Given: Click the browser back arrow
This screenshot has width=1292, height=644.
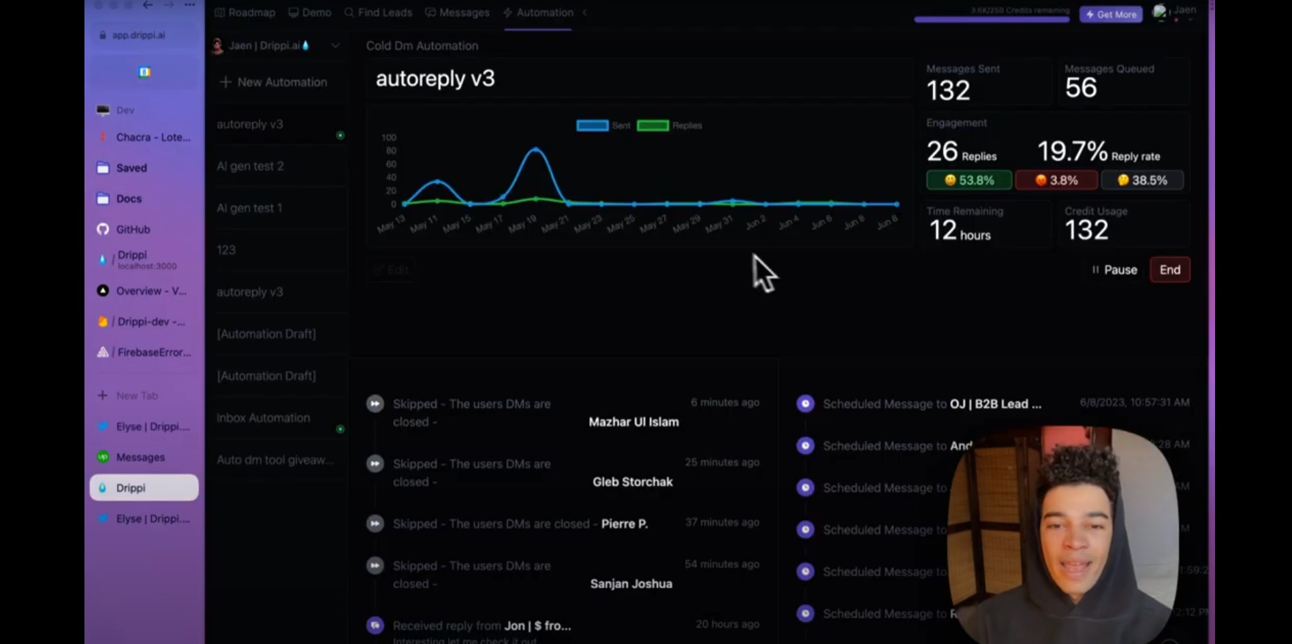Looking at the screenshot, I should click(x=148, y=5).
